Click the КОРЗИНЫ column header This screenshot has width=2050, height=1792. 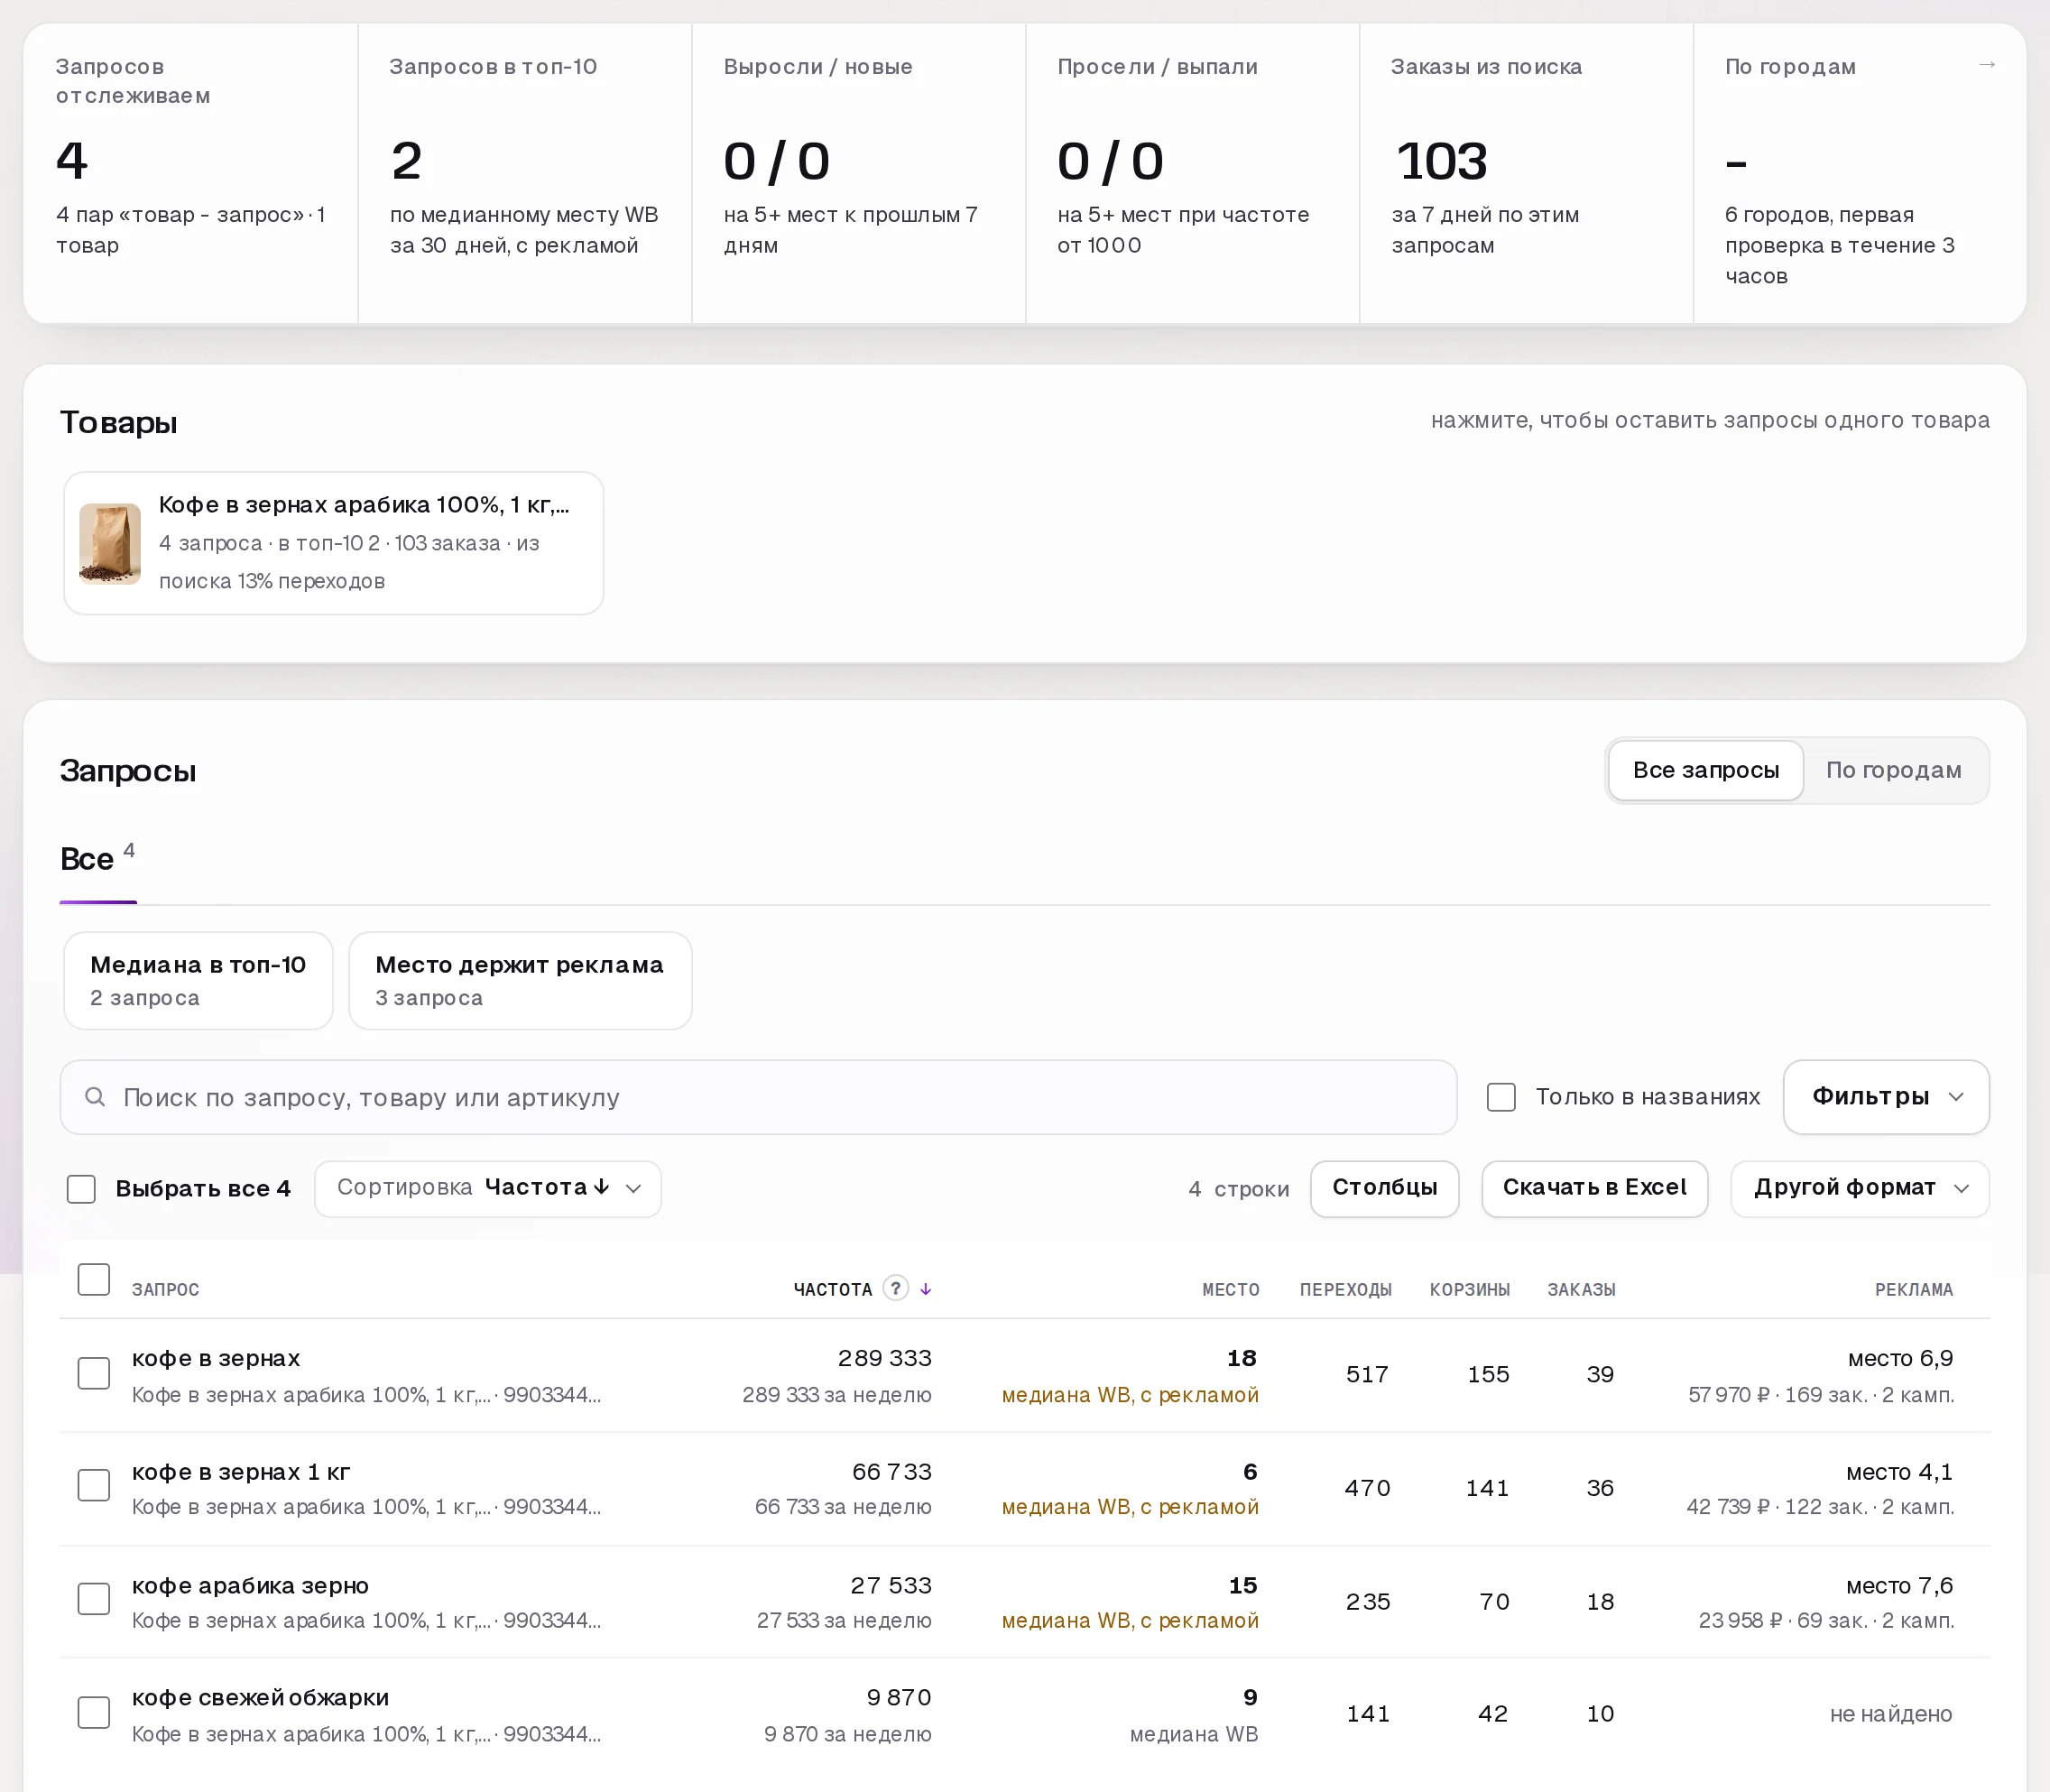[1469, 1289]
